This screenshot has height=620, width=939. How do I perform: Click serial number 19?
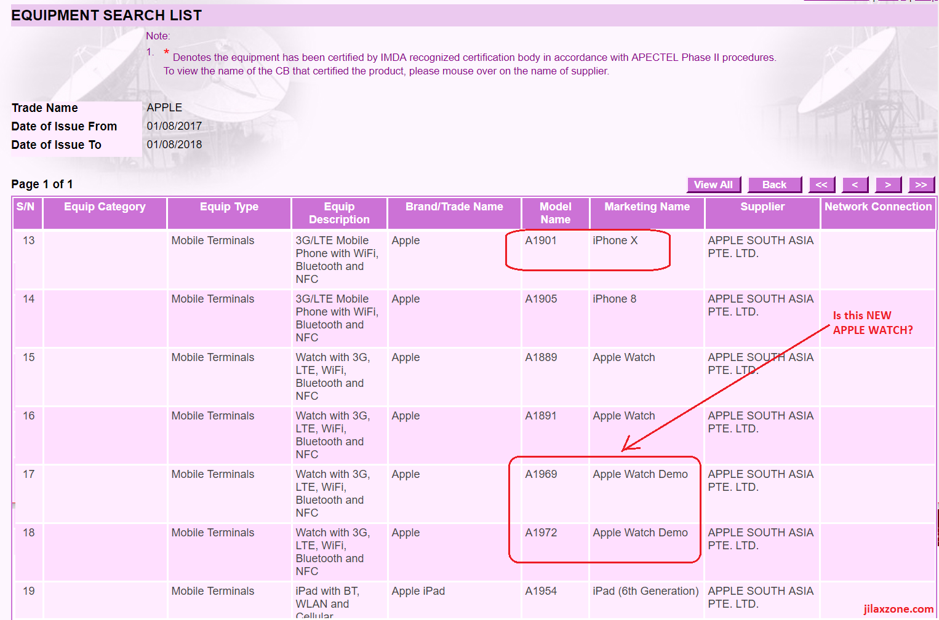pos(29,591)
